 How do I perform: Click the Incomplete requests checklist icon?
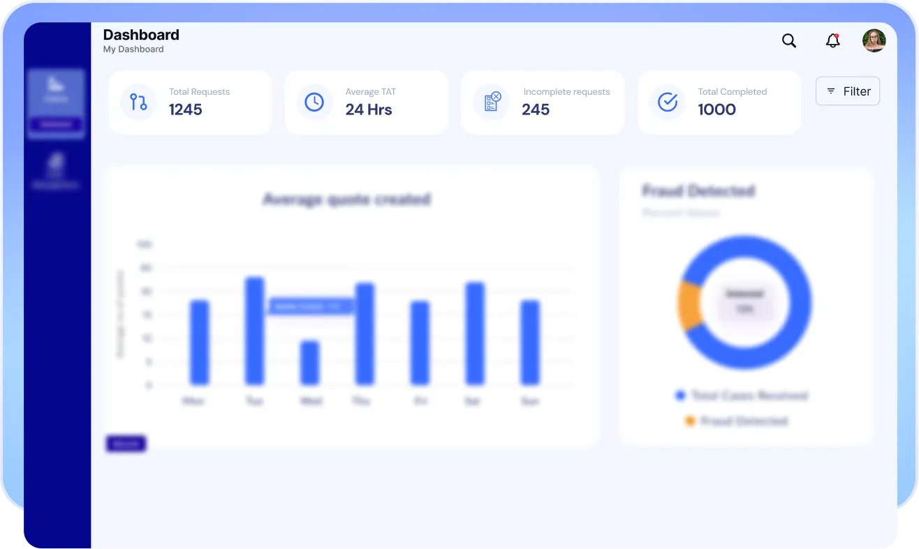pyautogui.click(x=492, y=102)
